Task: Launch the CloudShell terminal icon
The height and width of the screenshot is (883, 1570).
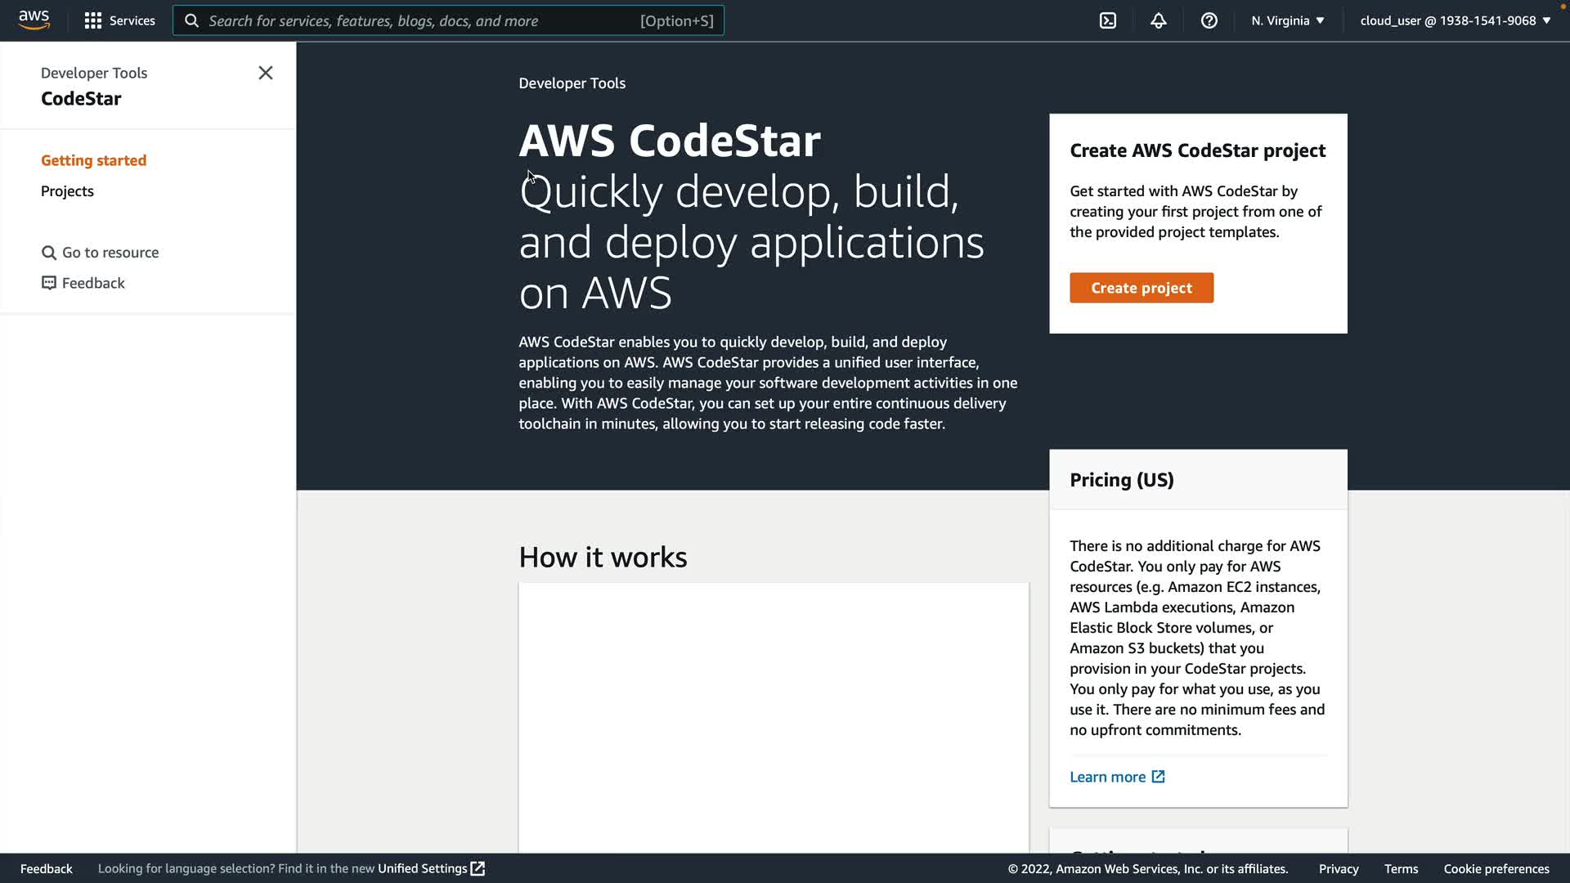Action: tap(1107, 20)
